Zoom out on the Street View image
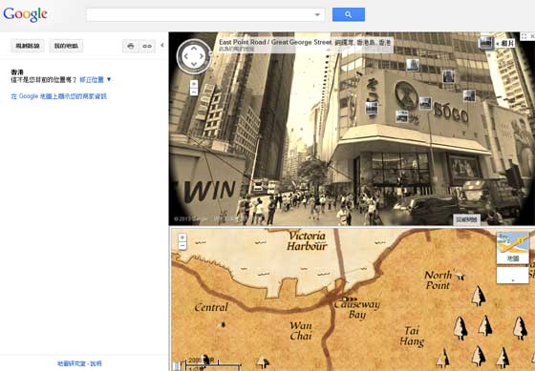Viewport: 535px width, 371px height. pyautogui.click(x=194, y=92)
